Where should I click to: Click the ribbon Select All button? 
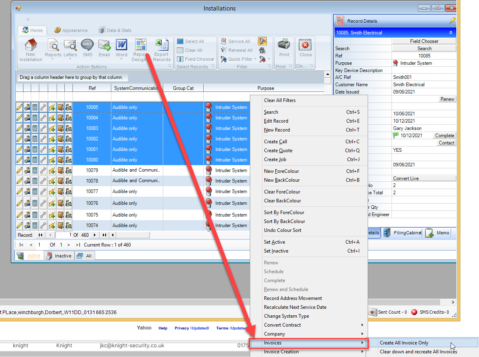click(191, 41)
